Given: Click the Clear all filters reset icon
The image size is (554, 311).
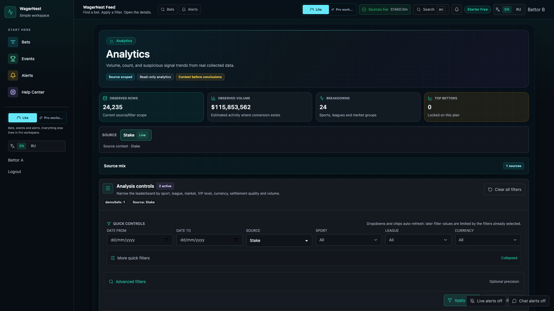Looking at the screenshot, I should (490, 189).
